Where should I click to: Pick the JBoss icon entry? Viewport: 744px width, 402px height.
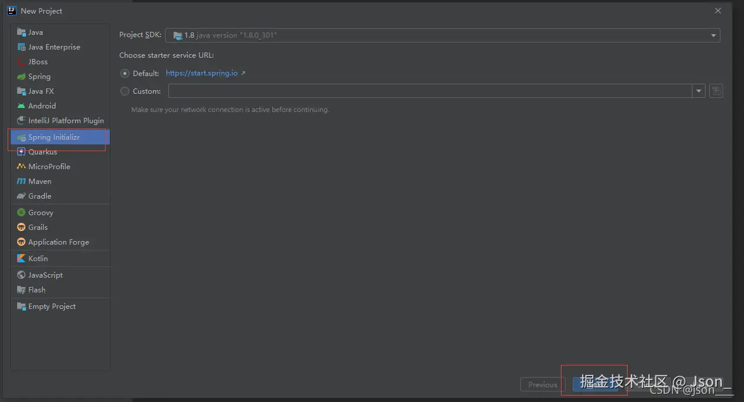[x=21, y=61]
